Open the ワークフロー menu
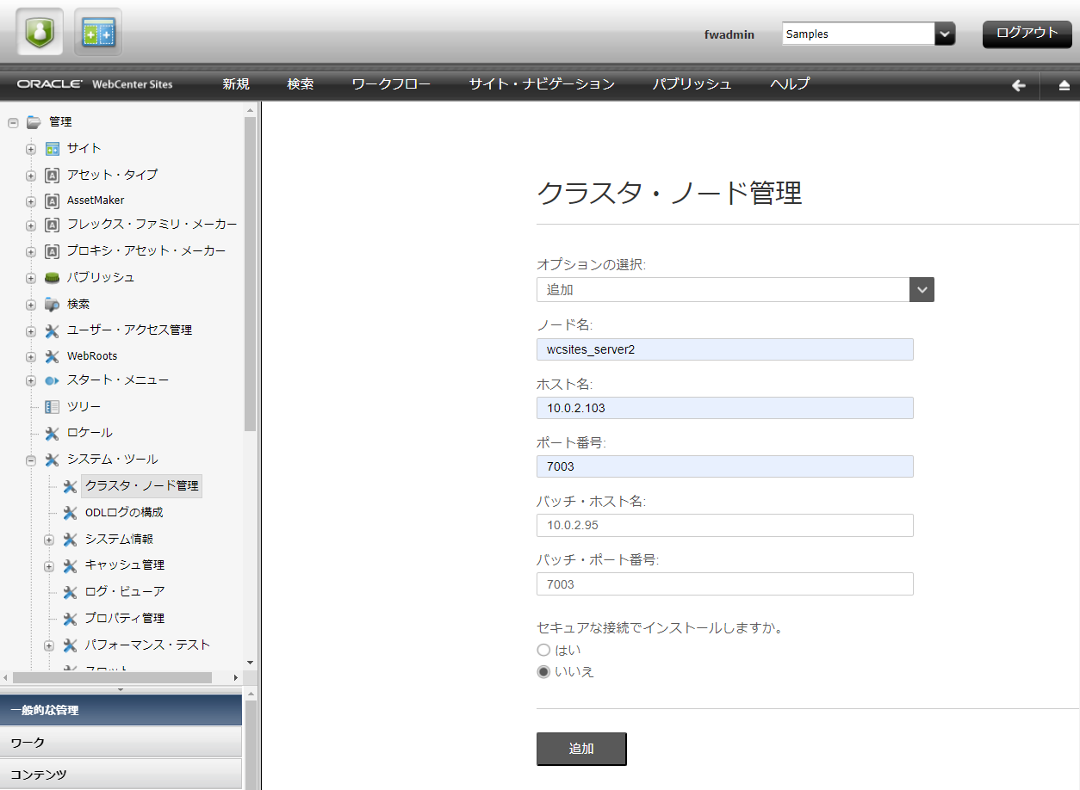This screenshot has width=1080, height=790. tap(391, 85)
